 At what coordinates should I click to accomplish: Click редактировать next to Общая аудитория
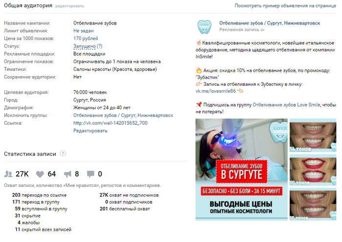coord(69,6)
